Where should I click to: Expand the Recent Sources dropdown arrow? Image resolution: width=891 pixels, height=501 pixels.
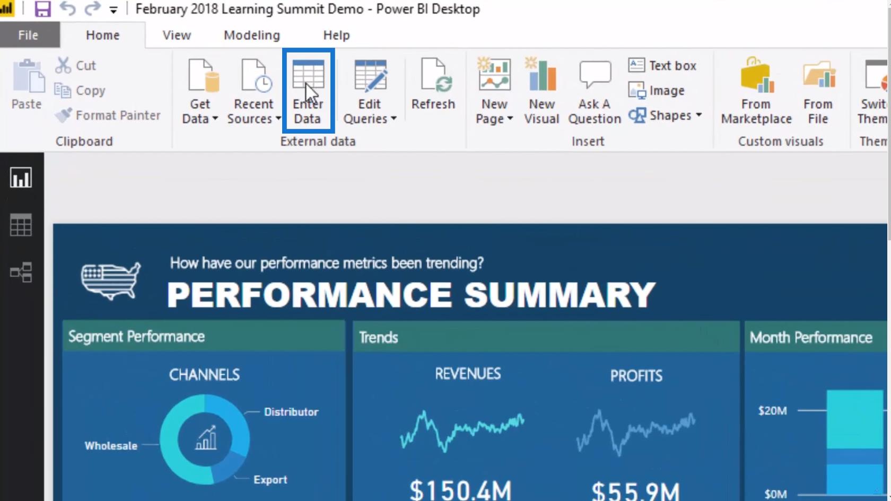click(278, 119)
